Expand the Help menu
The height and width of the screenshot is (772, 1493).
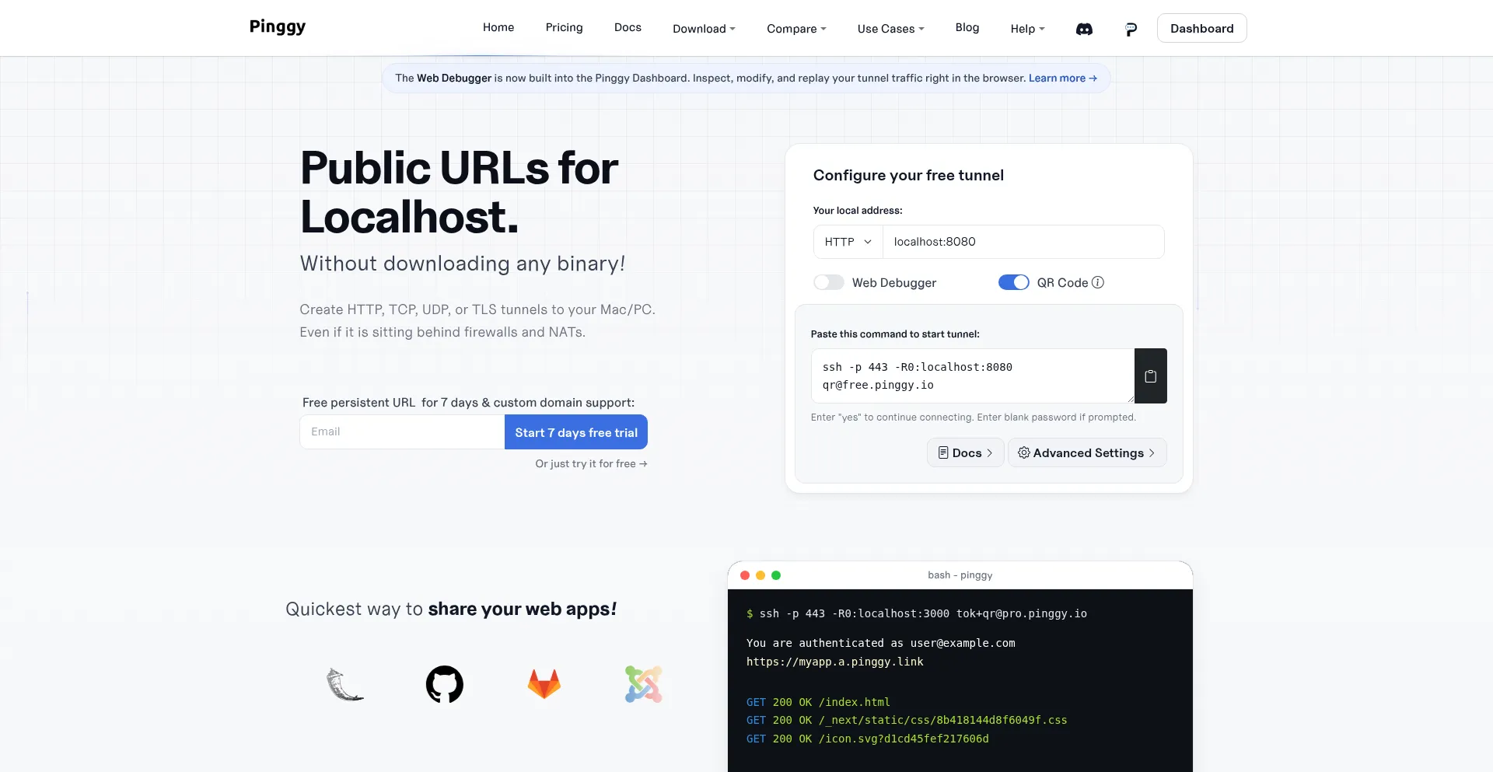1028,29
